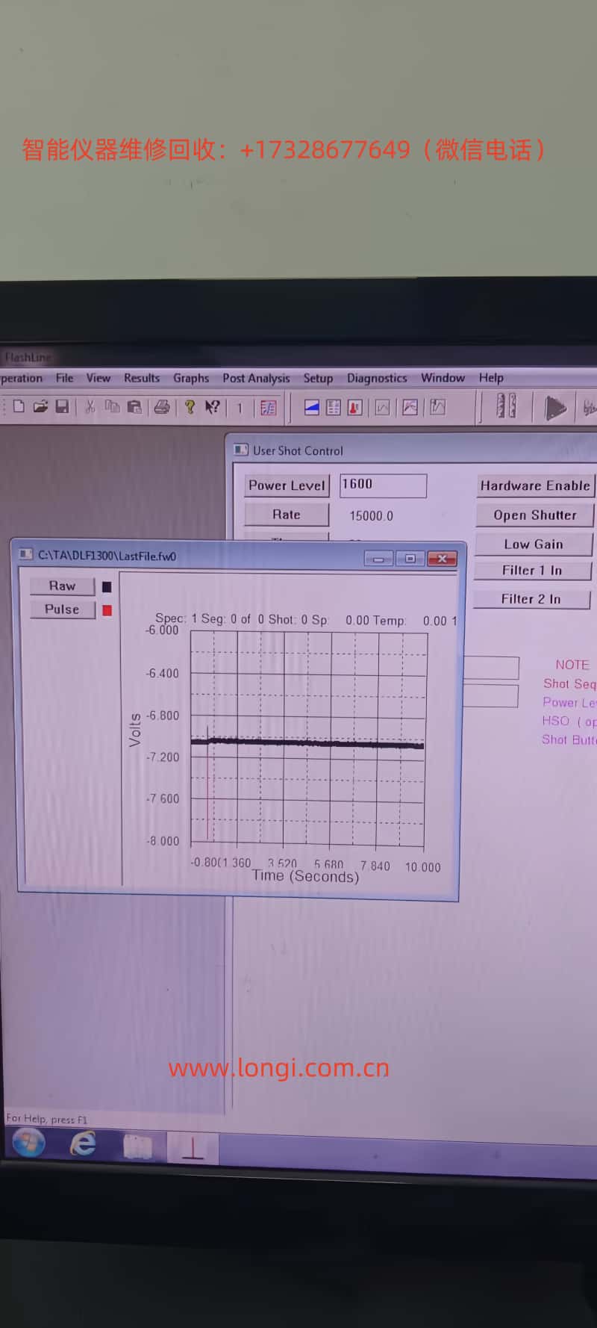
Task: Click the yellow Help question mark icon
Action: 190,407
